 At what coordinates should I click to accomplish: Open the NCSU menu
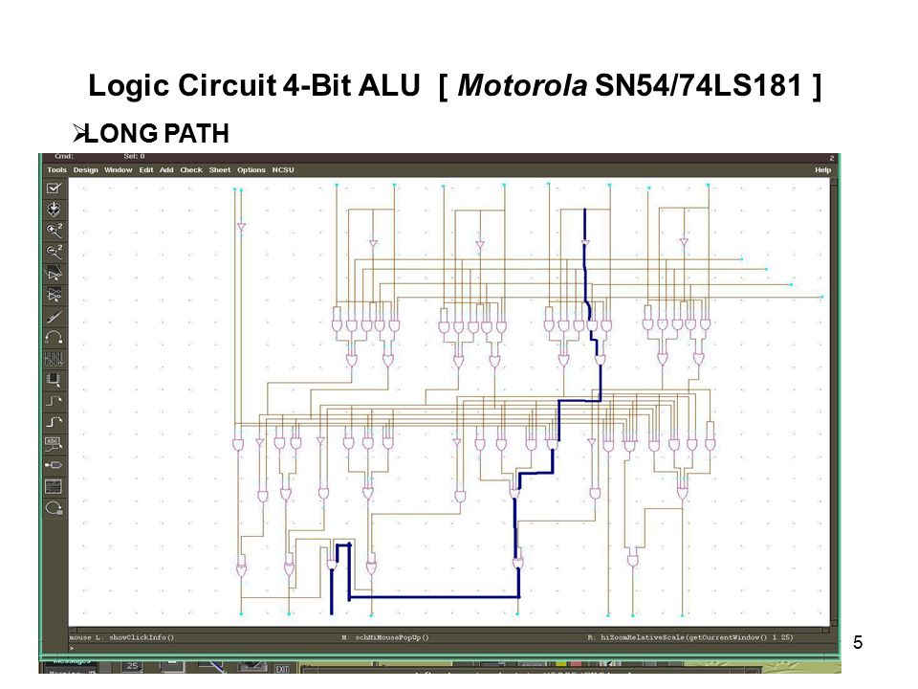pos(283,170)
